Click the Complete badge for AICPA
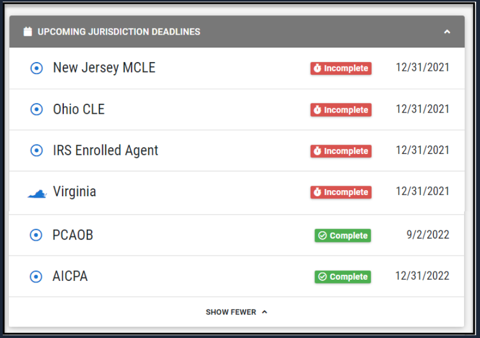This screenshot has width=480, height=338. coord(343,277)
